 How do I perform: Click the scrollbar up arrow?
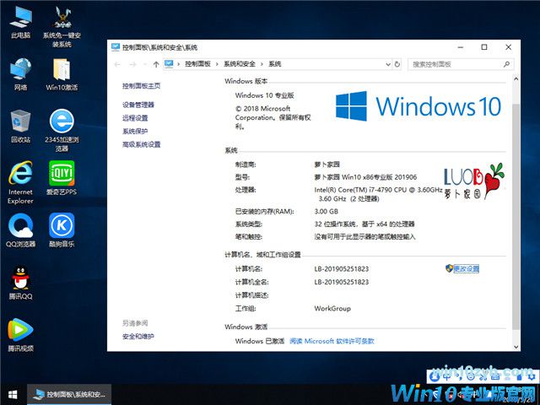pos(516,78)
